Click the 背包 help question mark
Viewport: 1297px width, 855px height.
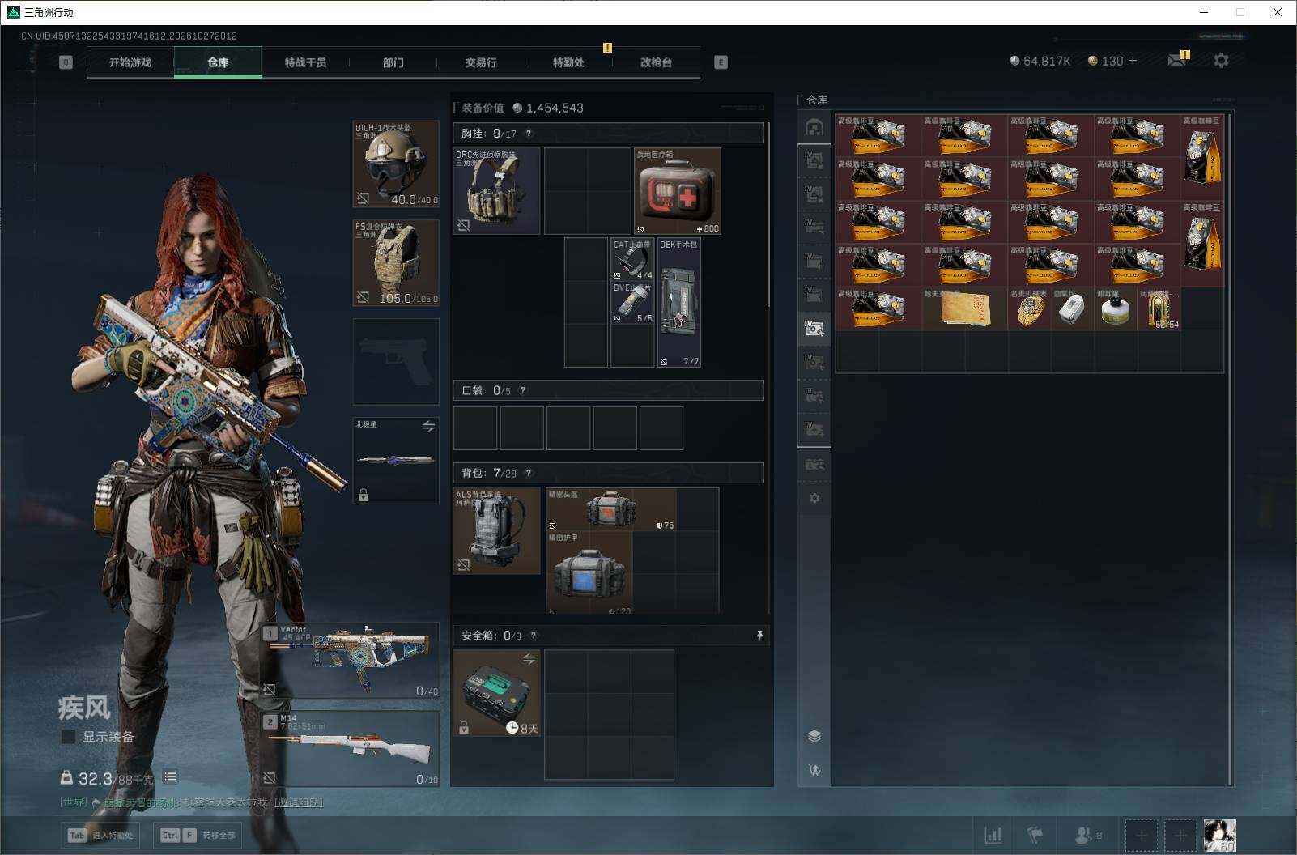tap(529, 473)
